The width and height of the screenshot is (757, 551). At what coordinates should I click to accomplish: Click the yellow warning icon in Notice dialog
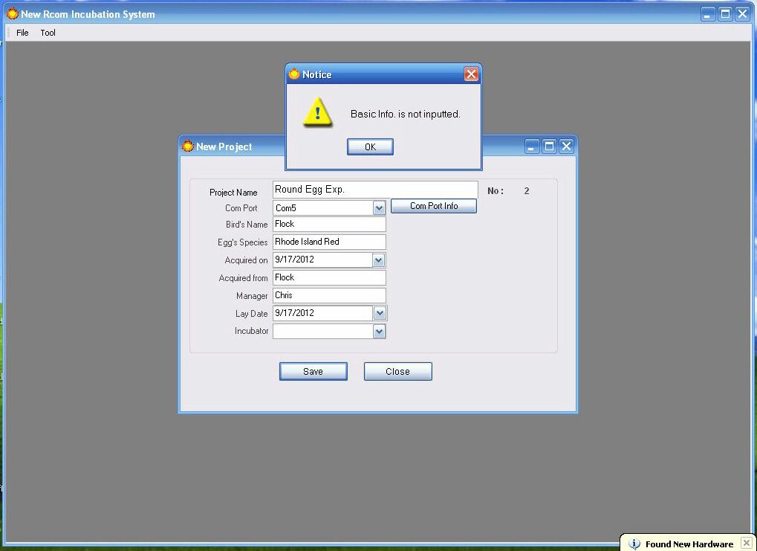click(x=318, y=113)
